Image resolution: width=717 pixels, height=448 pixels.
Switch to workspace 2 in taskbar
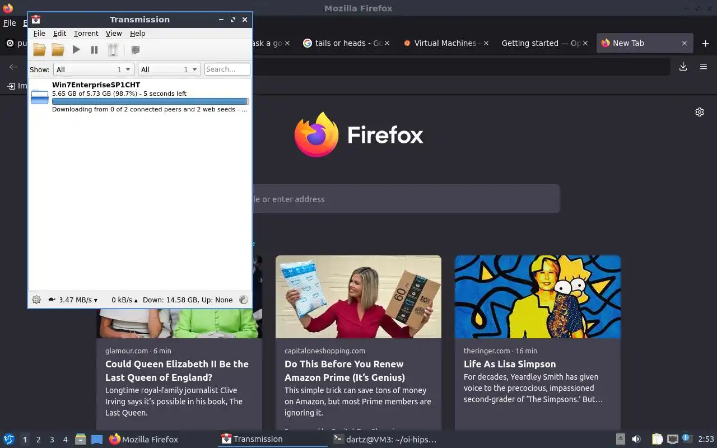(x=38, y=440)
